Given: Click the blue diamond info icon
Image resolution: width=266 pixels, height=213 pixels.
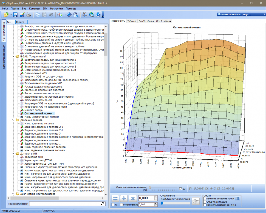Looking at the screenshot, I should tap(69, 14).
